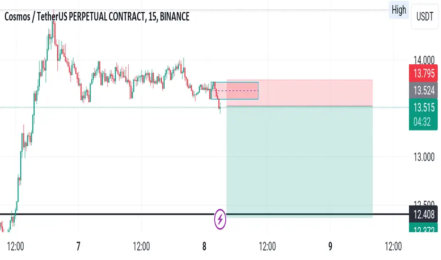Click the purple lightning bolt event icon
Image resolution: width=441 pixels, height=260 pixels.
coord(220,219)
